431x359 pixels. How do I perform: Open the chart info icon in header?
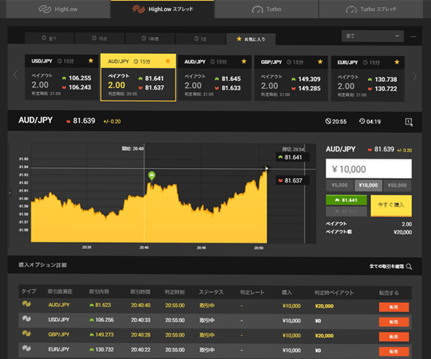(x=409, y=122)
